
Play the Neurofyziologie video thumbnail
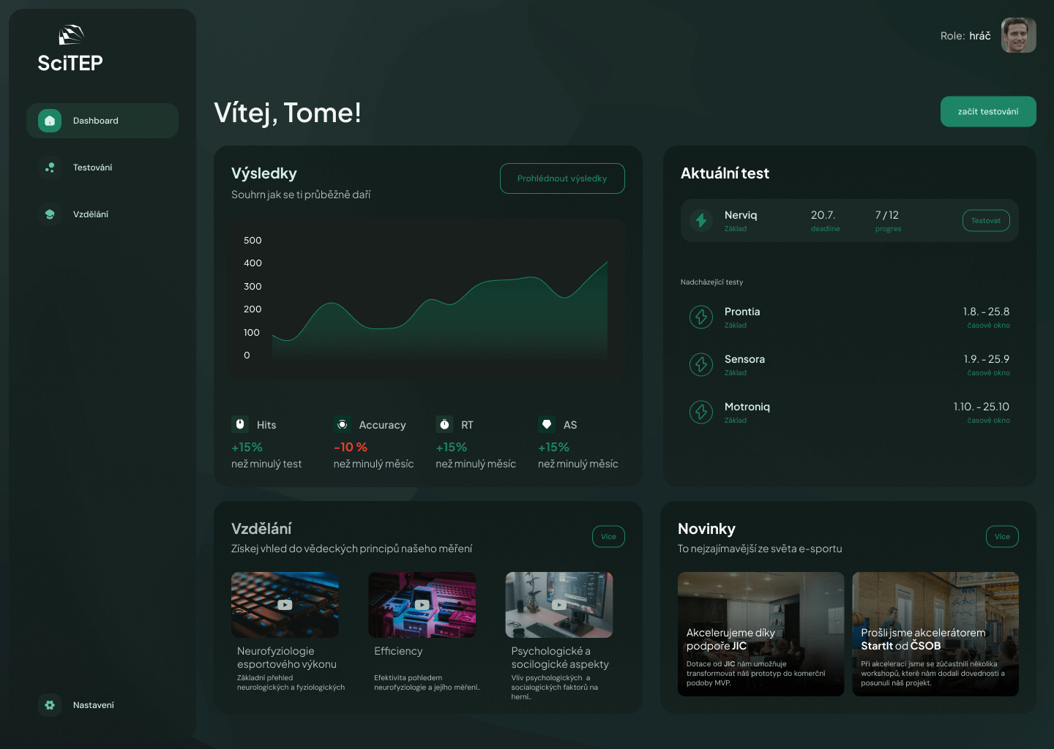pyautogui.click(x=285, y=605)
